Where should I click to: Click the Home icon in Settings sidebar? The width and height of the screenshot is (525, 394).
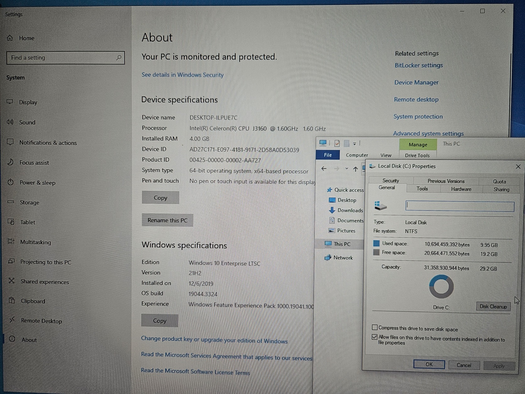coord(10,38)
